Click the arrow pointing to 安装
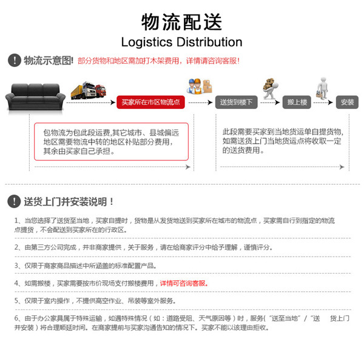 coord(323,102)
